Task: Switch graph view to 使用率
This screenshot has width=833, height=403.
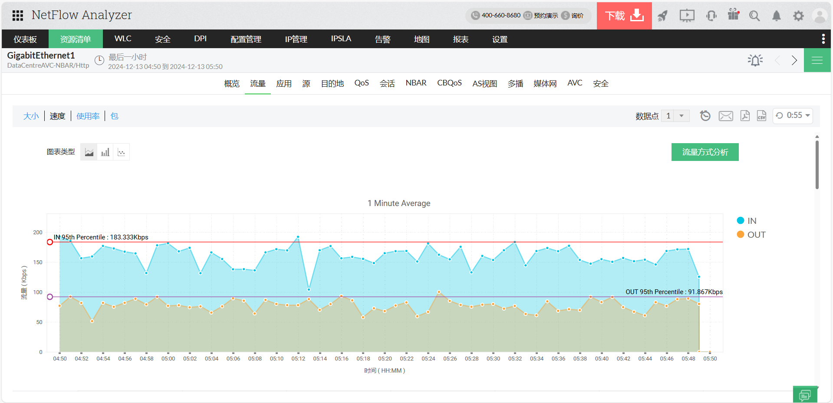Action: click(x=88, y=116)
